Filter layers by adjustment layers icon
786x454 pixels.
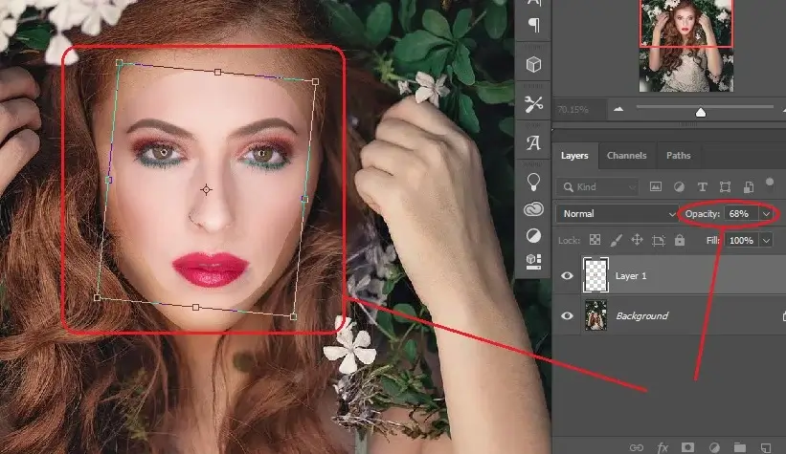point(679,186)
